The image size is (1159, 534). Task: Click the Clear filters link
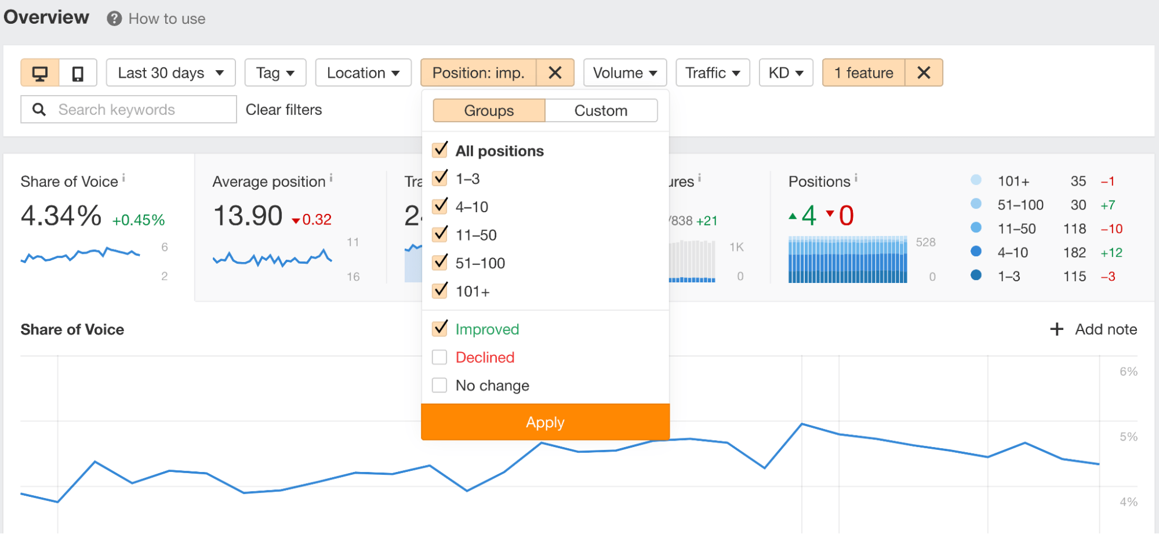point(284,110)
